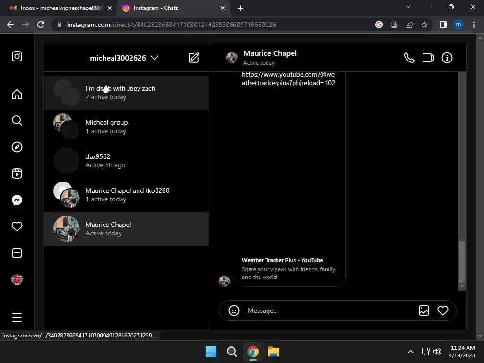Image resolution: width=484 pixels, height=363 pixels.
Task: Send heart like in message box
Action: (x=442, y=311)
